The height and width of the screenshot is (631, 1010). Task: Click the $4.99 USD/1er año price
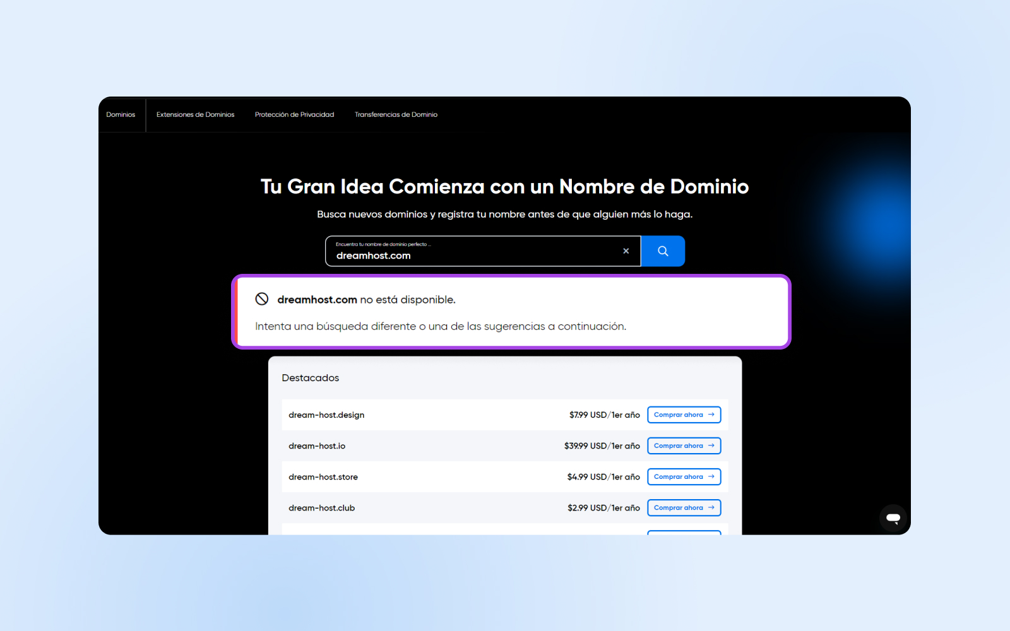(x=603, y=477)
